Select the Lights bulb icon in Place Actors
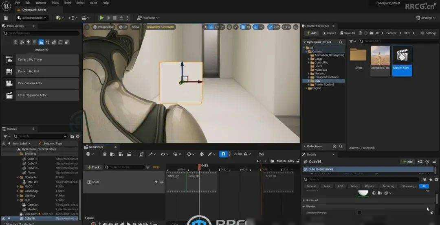The width and height of the screenshot is (440, 225). tap(29, 42)
